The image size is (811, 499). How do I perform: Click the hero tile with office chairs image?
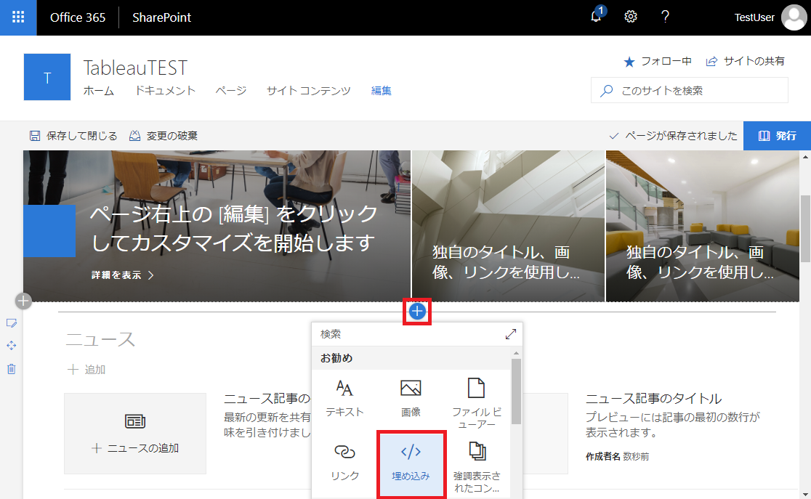[217, 226]
